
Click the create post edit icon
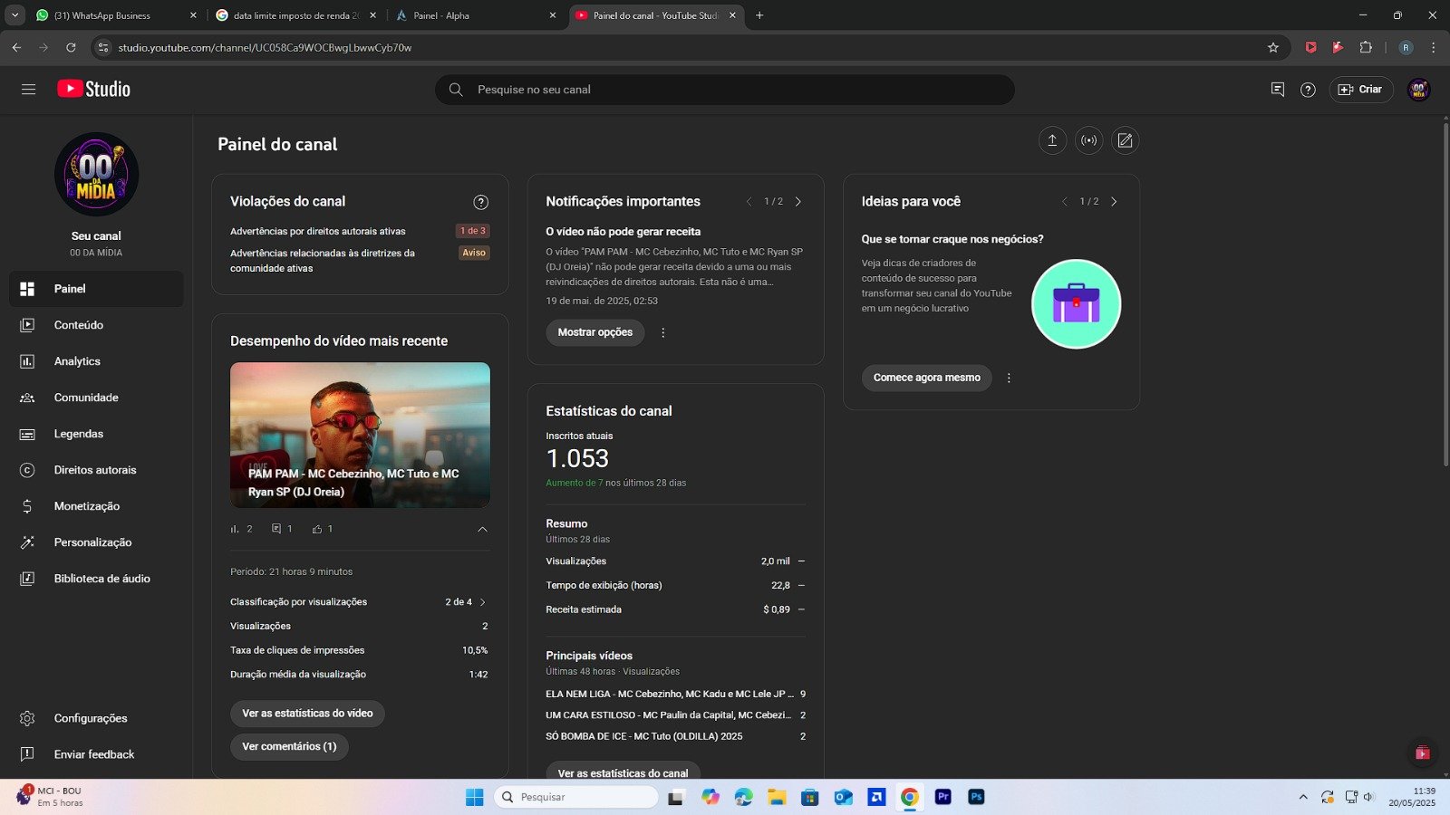1125,140
